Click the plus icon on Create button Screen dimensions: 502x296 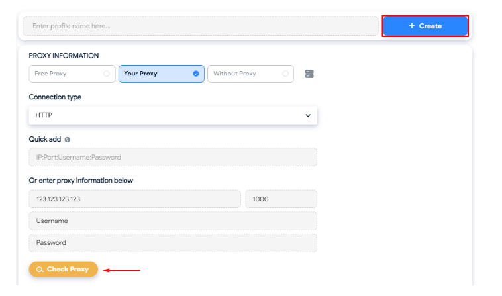[412, 26]
